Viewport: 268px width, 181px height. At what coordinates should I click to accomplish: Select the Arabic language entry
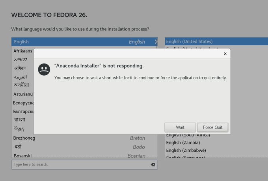click(x=20, y=77)
